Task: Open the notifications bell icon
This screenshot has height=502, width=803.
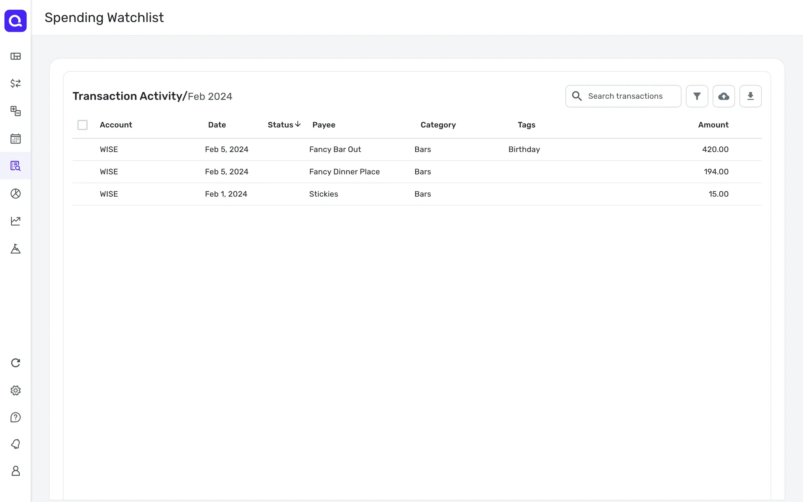Action: point(15,444)
